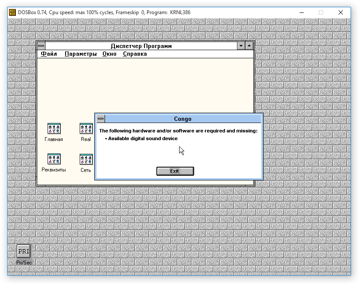
Task: Click the Pri/Sec label text
Action: 24,262
